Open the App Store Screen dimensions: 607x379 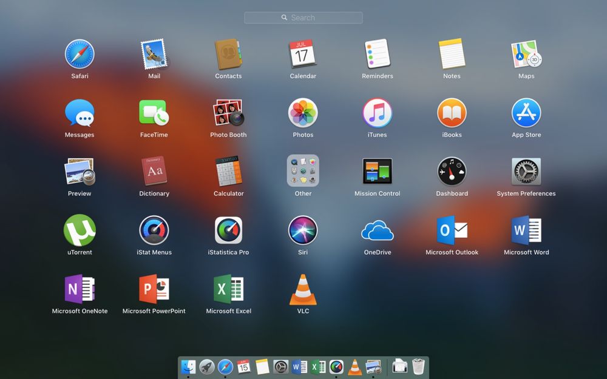pos(526,113)
